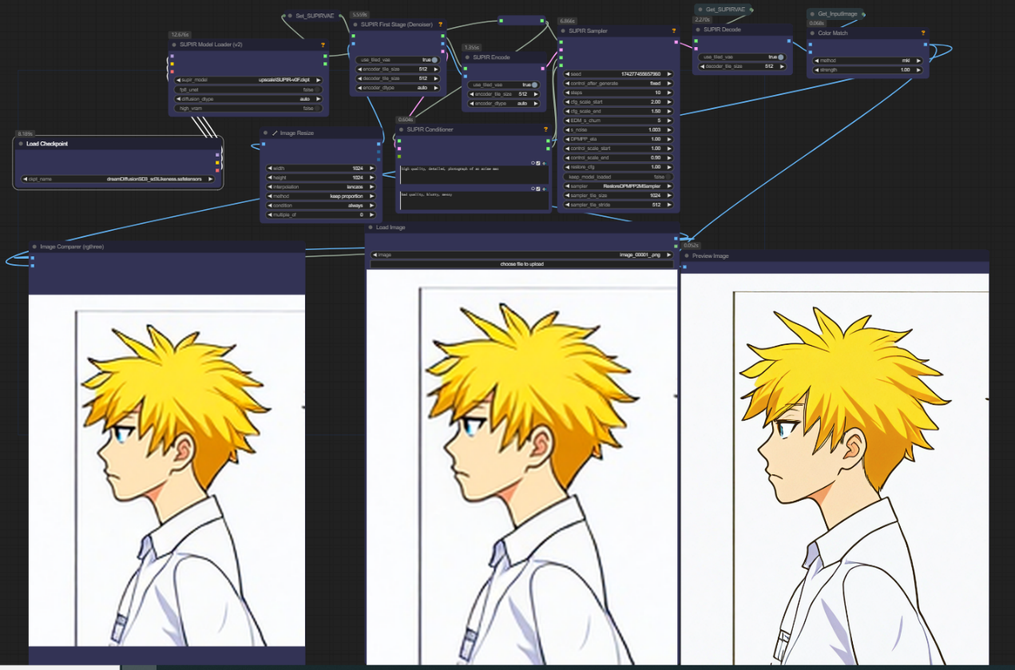
Task: Increase steps value arrow in SUPIR Sampler
Action: tap(668, 93)
